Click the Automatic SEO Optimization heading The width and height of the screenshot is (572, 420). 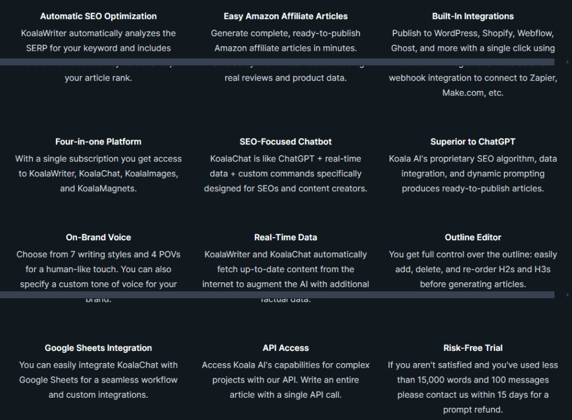click(x=98, y=16)
